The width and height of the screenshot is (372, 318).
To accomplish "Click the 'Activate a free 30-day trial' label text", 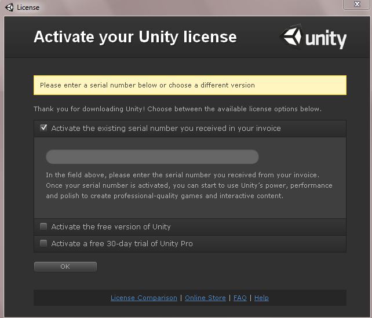I will [x=122, y=244].
